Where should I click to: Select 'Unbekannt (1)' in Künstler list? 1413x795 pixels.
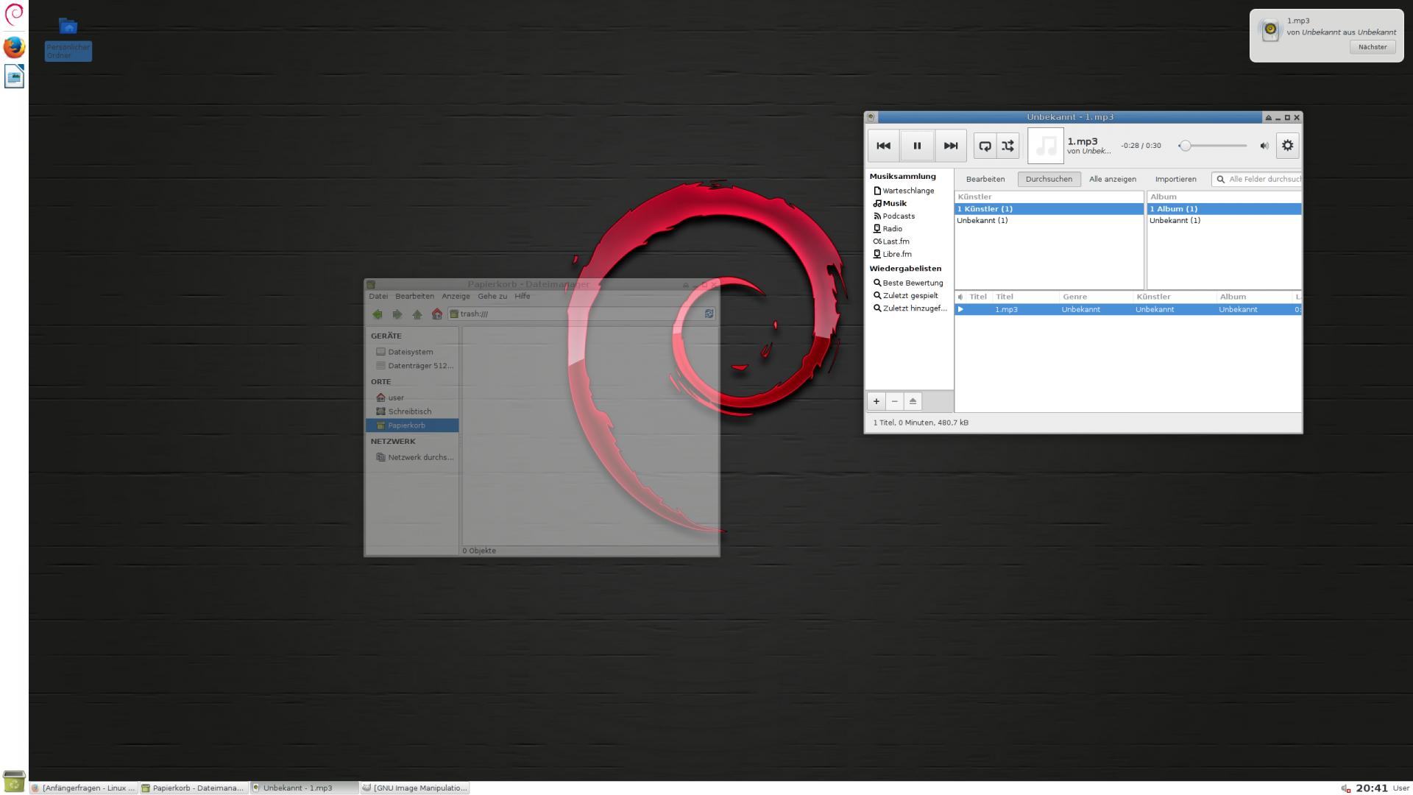(1049, 221)
